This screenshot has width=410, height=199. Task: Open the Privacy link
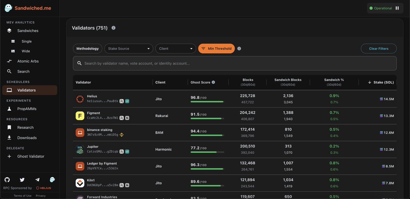pos(41,196)
